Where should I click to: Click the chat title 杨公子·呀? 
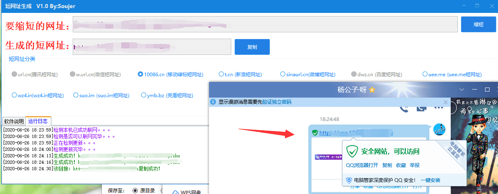tap(352, 90)
